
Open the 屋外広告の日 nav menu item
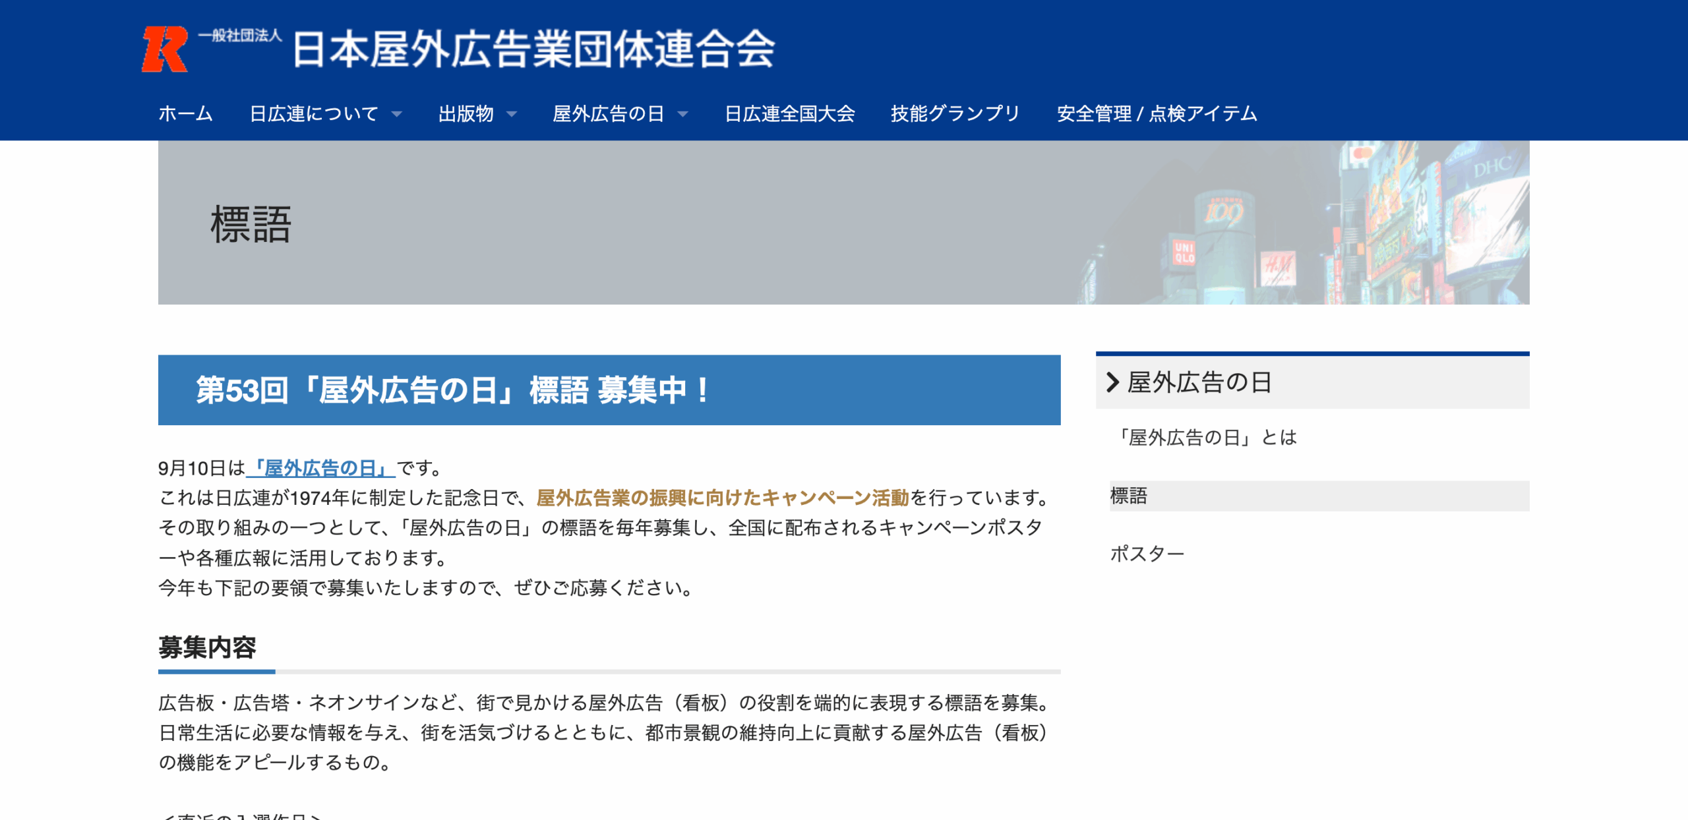tap(608, 114)
